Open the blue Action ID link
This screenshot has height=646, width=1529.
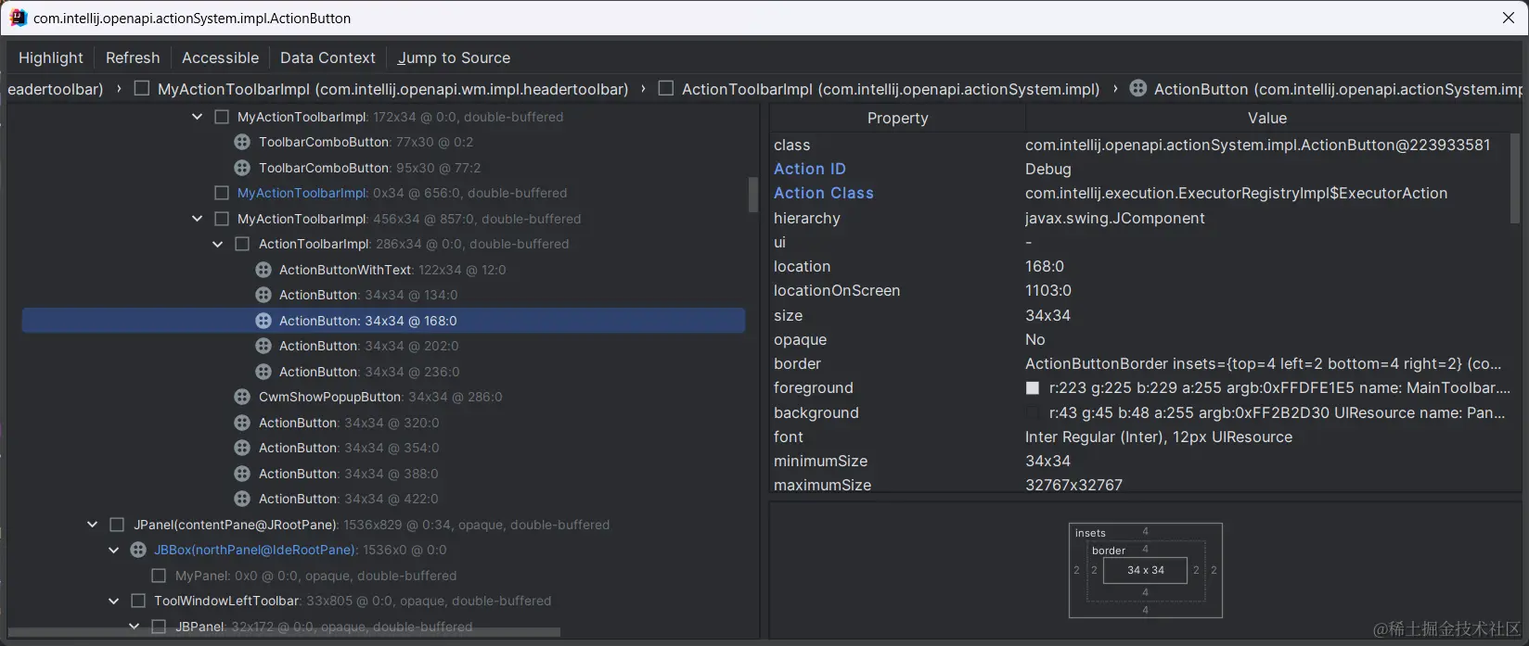(x=810, y=169)
